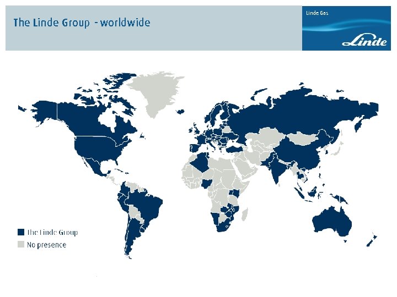
Task: Click Mongolia on the world map
Action: click(303, 137)
